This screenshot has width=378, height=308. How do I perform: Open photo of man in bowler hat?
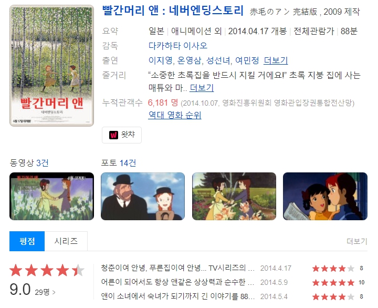click(x=143, y=196)
